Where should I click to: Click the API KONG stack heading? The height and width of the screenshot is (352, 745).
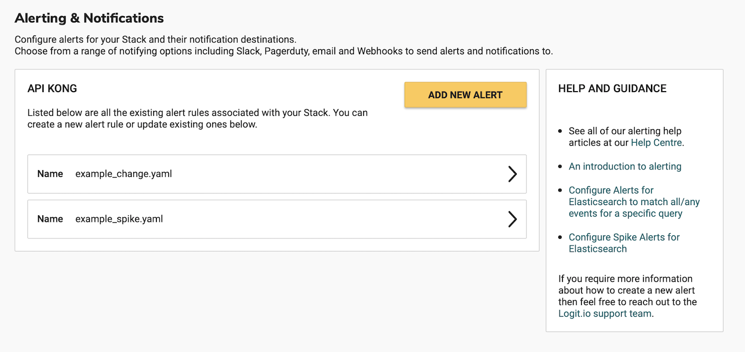(x=52, y=88)
